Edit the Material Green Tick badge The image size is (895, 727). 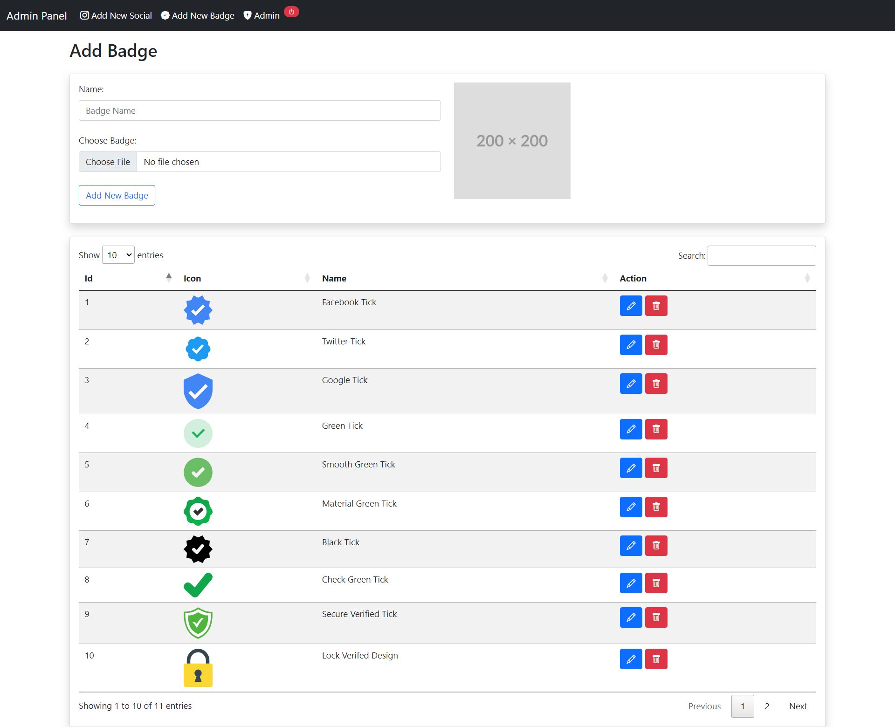(631, 507)
